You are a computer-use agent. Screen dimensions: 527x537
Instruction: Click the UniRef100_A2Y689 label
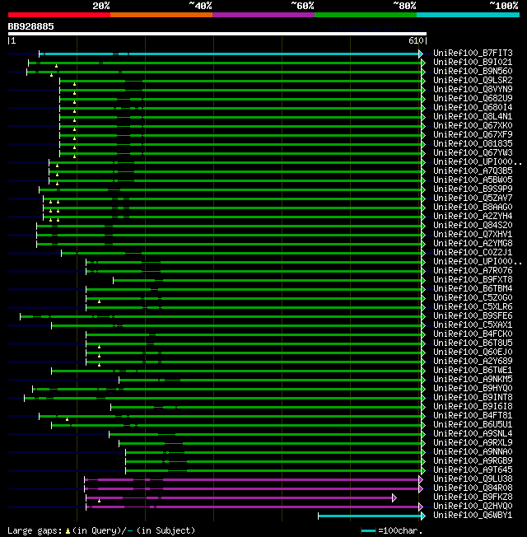[473, 362]
